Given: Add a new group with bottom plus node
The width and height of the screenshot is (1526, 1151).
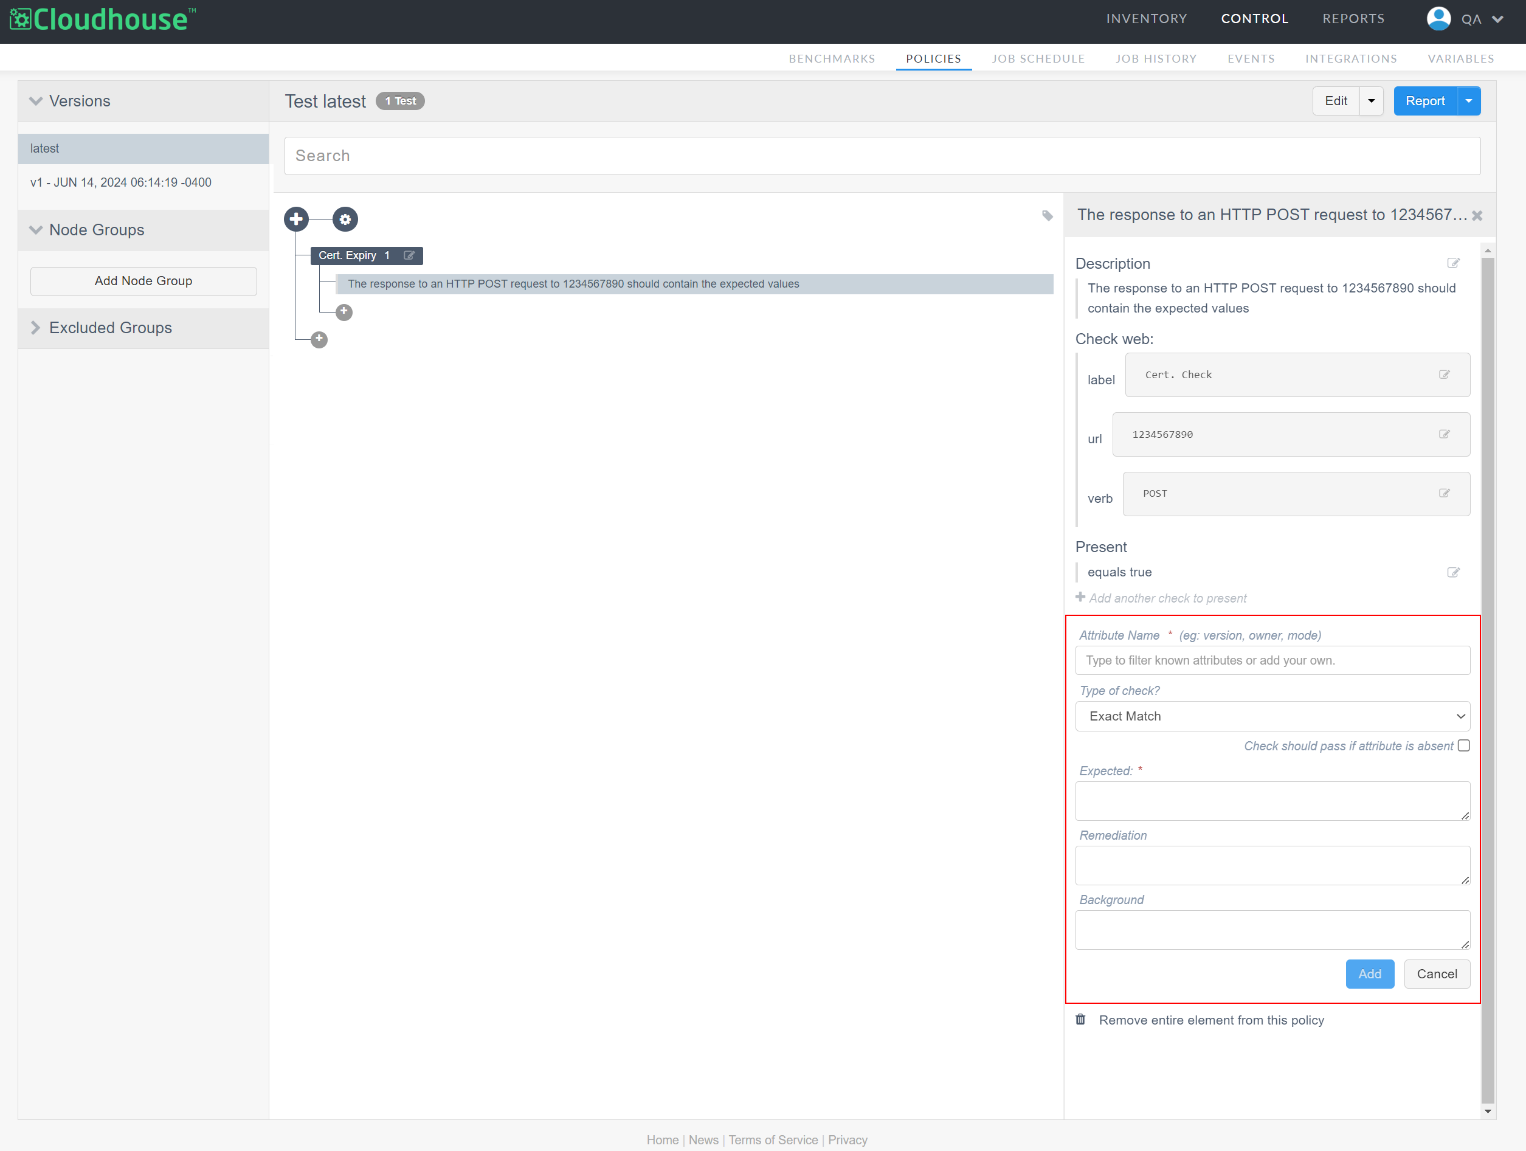Looking at the screenshot, I should [319, 339].
